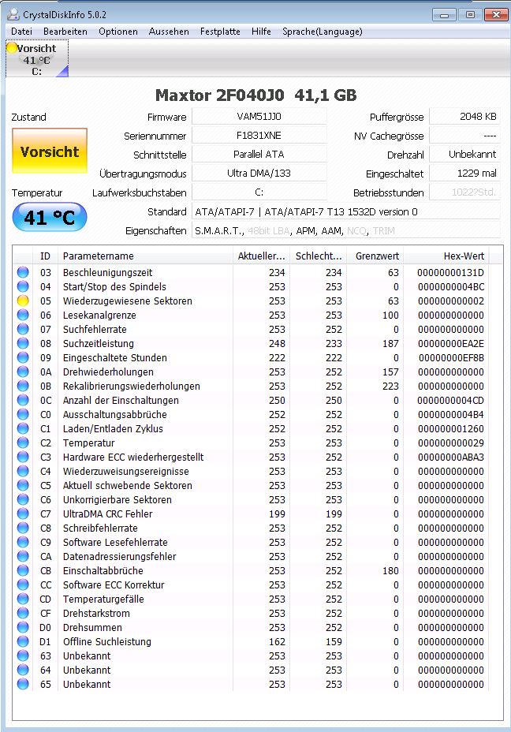Image resolution: width=511 pixels, height=732 pixels.
Task: Click the Betriebsstunden field
Action: 464,192
